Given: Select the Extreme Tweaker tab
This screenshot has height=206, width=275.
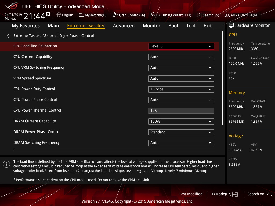Looking at the screenshot, I should [86, 26].
